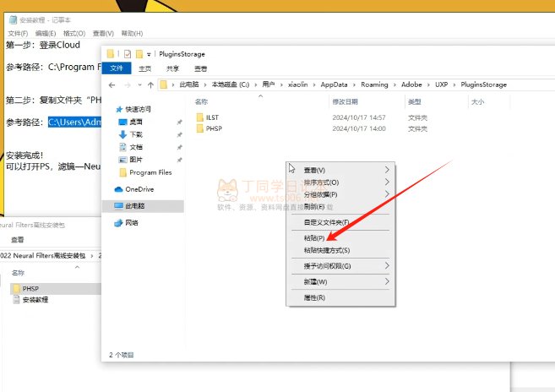The width and height of the screenshot is (555, 392).
Task: Open the 文件 File ribbon tab
Action: (x=117, y=68)
